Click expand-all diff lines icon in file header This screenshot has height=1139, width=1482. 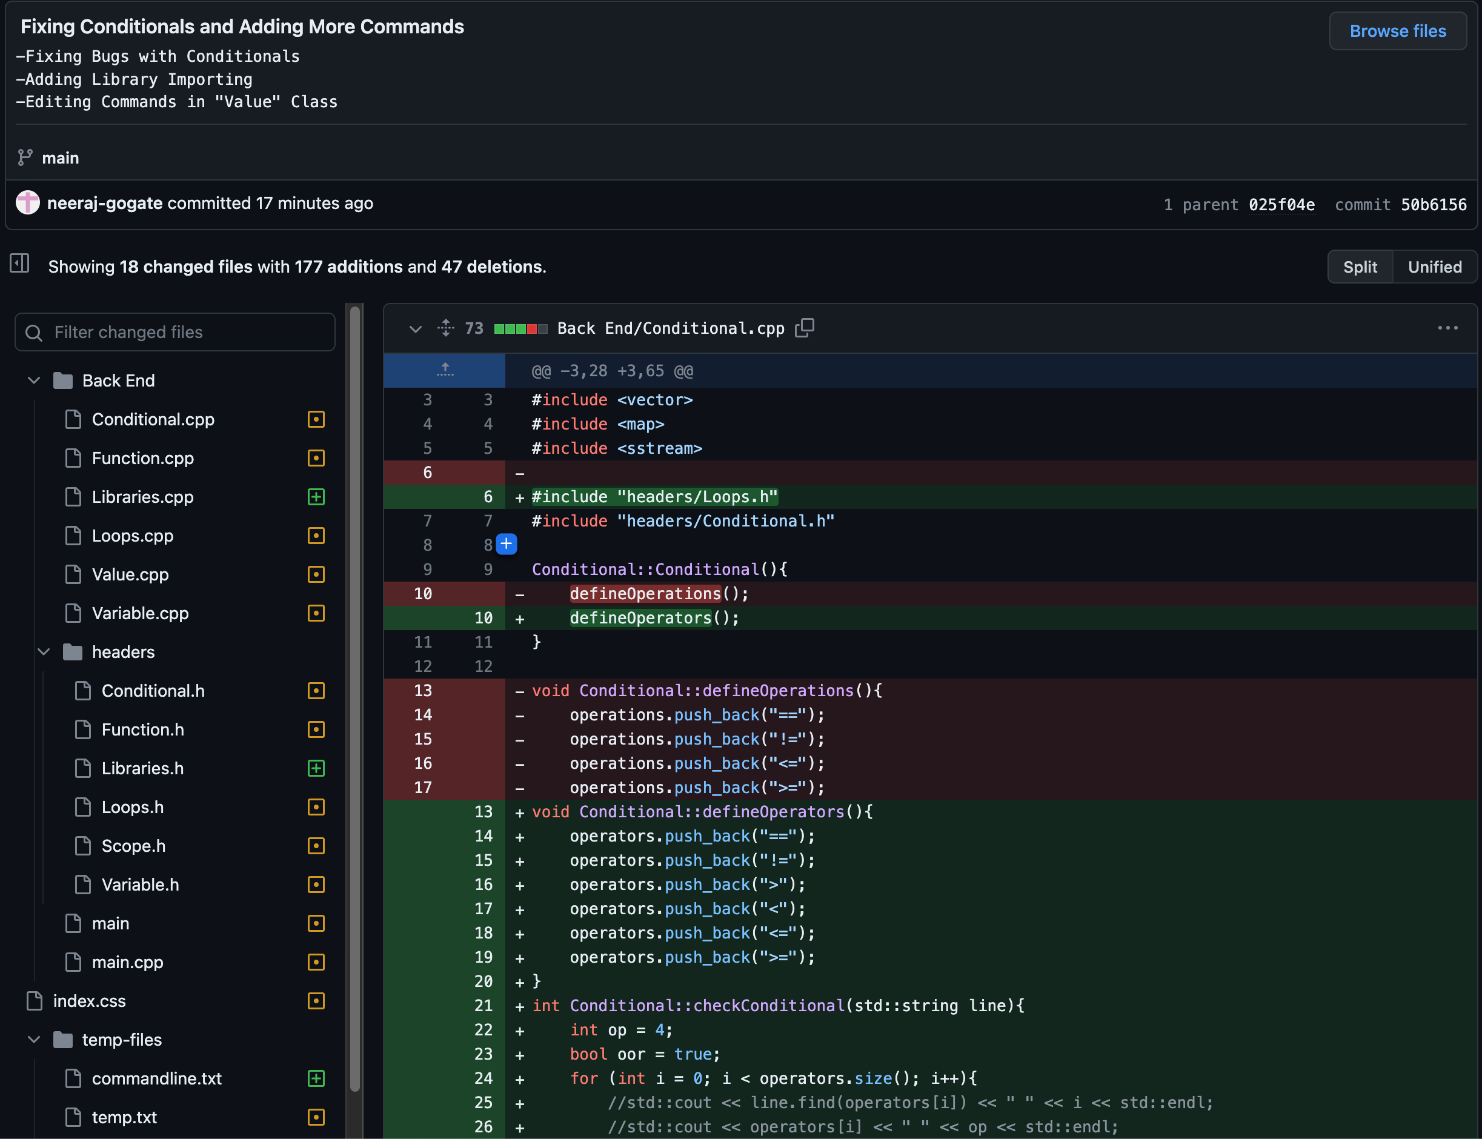(x=445, y=328)
